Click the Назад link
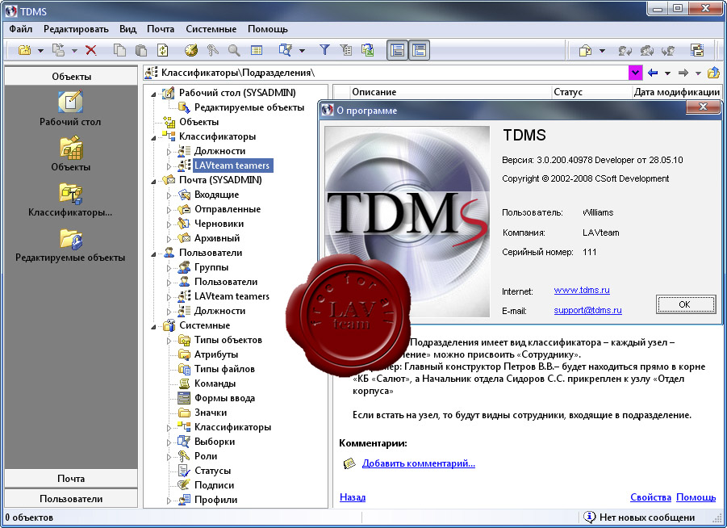 (x=353, y=497)
